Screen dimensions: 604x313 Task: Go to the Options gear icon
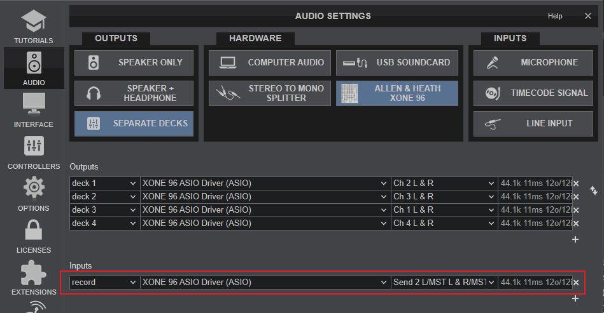click(x=33, y=194)
